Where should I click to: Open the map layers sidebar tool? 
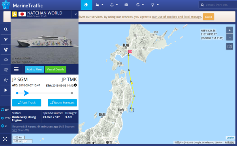coord(6,59)
